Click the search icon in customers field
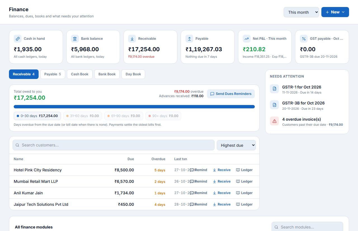 point(17,145)
